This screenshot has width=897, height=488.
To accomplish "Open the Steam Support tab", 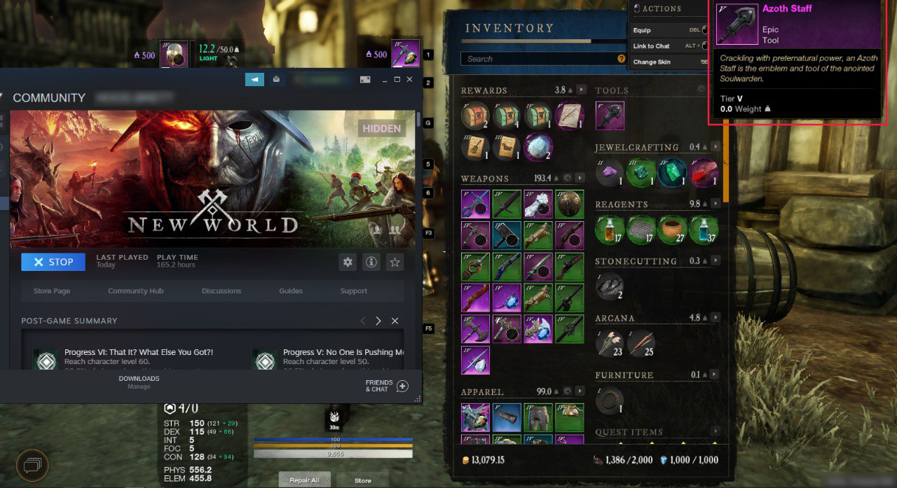I will [x=354, y=291].
